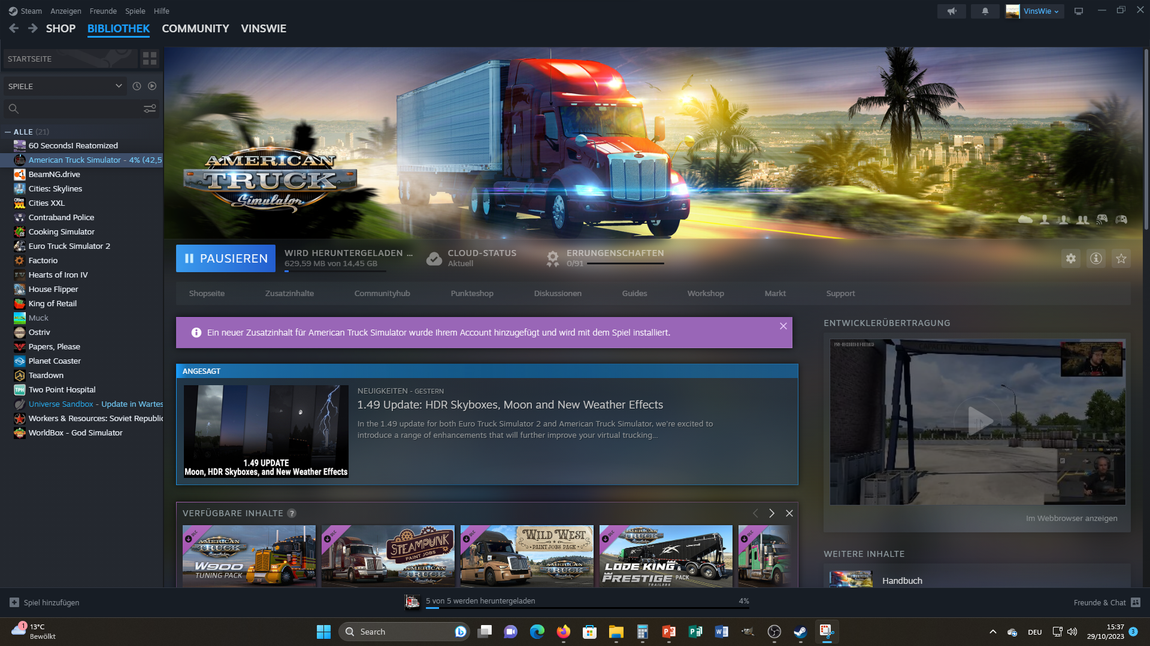Open Microsoft Store taskbar icon
Image resolution: width=1150 pixels, height=646 pixels.
[x=590, y=632]
